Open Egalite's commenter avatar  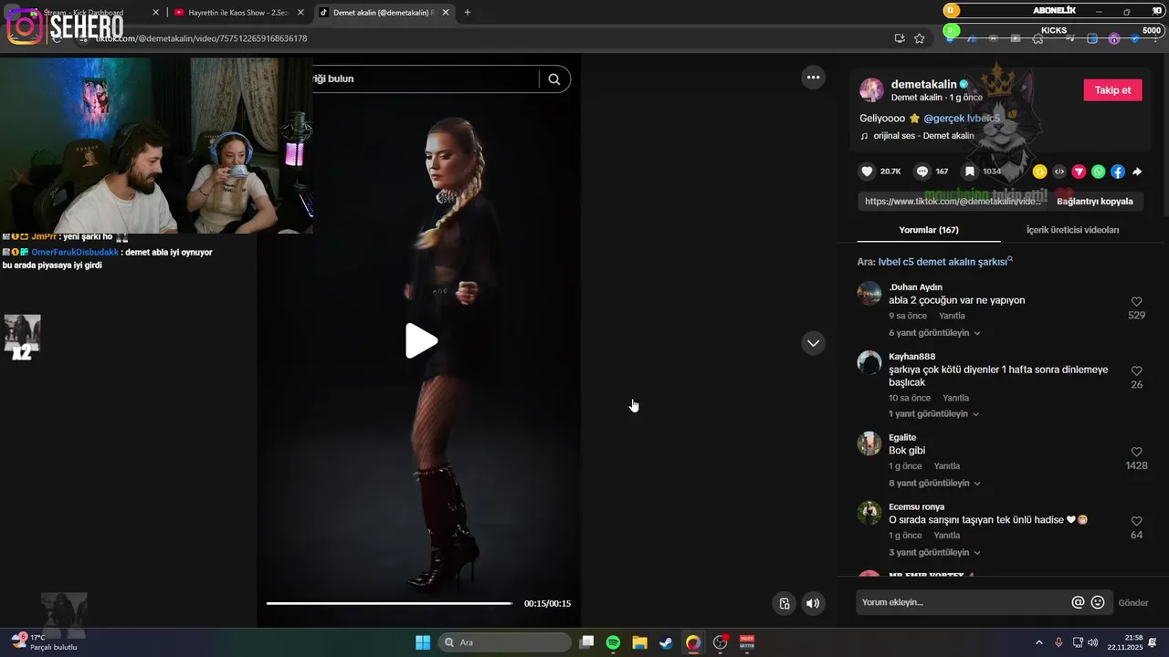[x=869, y=443]
